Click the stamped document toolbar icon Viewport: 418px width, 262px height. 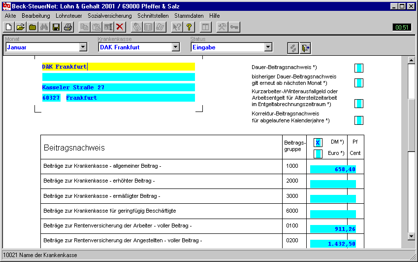pos(137,27)
